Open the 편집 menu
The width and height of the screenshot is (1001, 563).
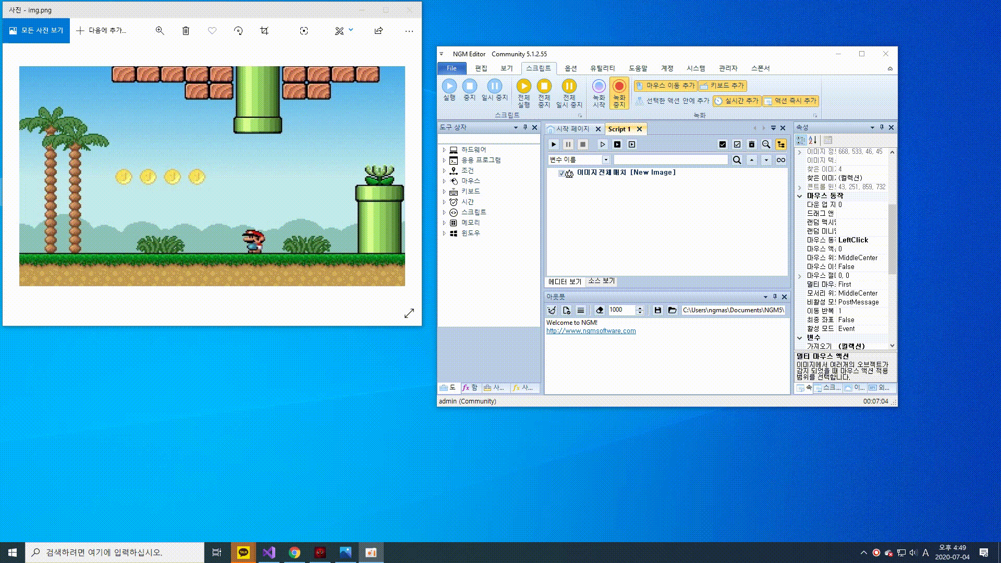click(481, 68)
